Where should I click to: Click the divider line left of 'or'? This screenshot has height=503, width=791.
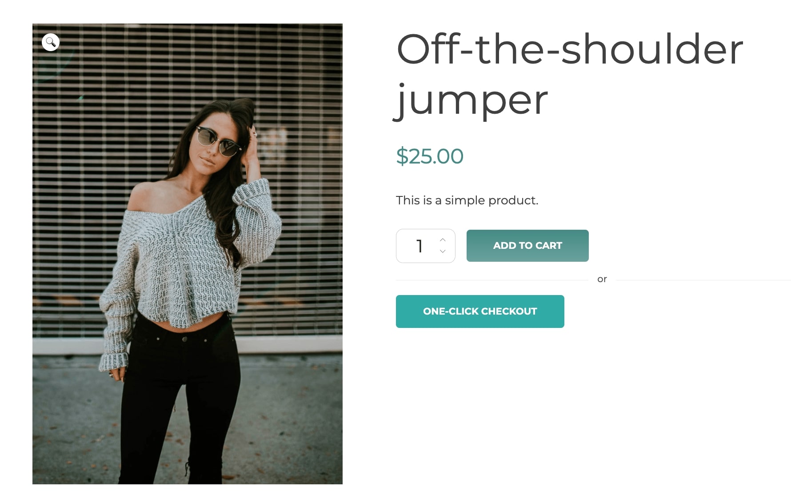click(492, 280)
